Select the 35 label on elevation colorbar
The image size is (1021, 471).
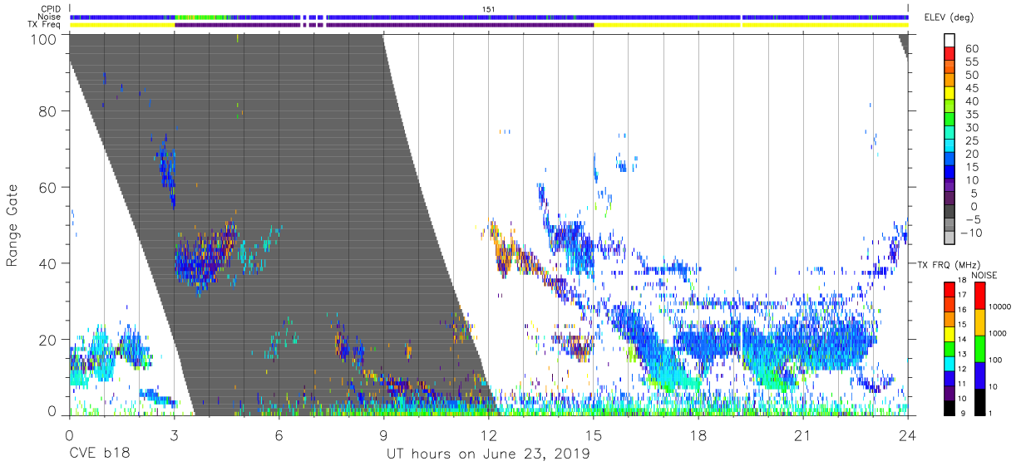click(x=971, y=115)
